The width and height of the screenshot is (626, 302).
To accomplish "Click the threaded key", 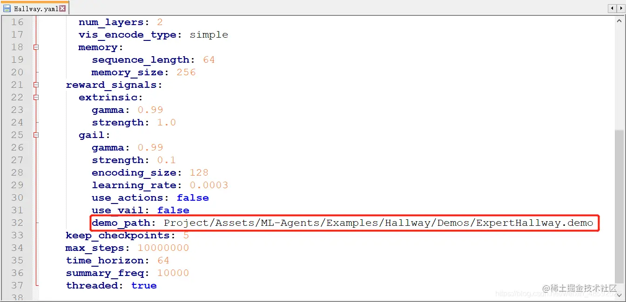I will [x=92, y=286].
